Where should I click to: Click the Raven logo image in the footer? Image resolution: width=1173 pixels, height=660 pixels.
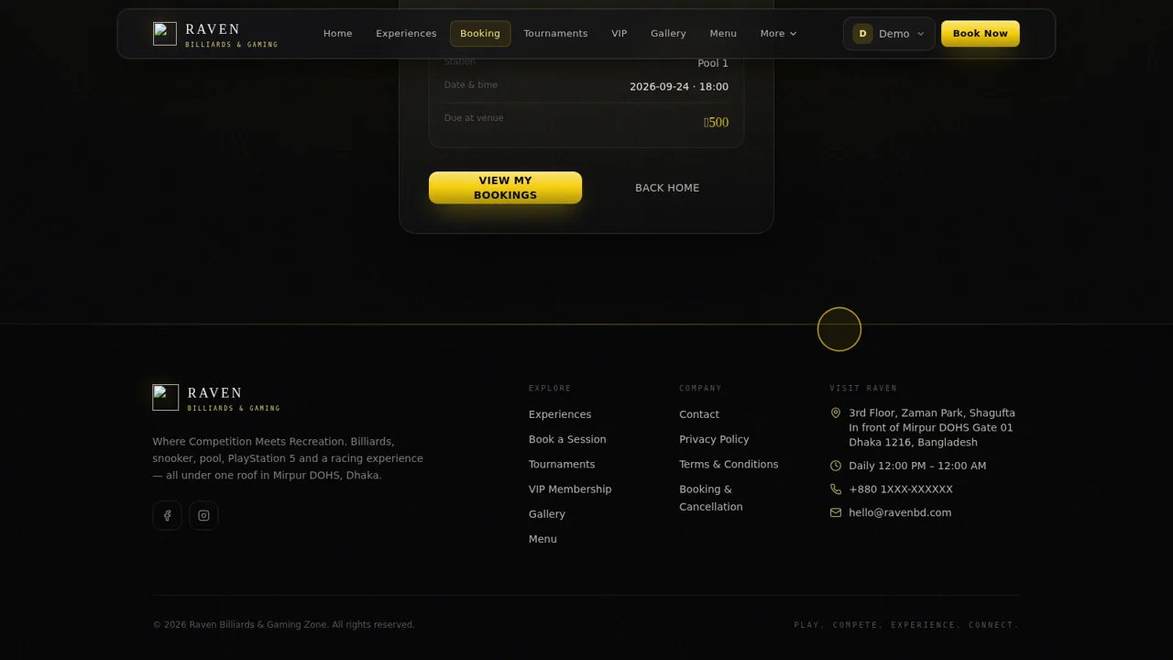[x=166, y=397]
